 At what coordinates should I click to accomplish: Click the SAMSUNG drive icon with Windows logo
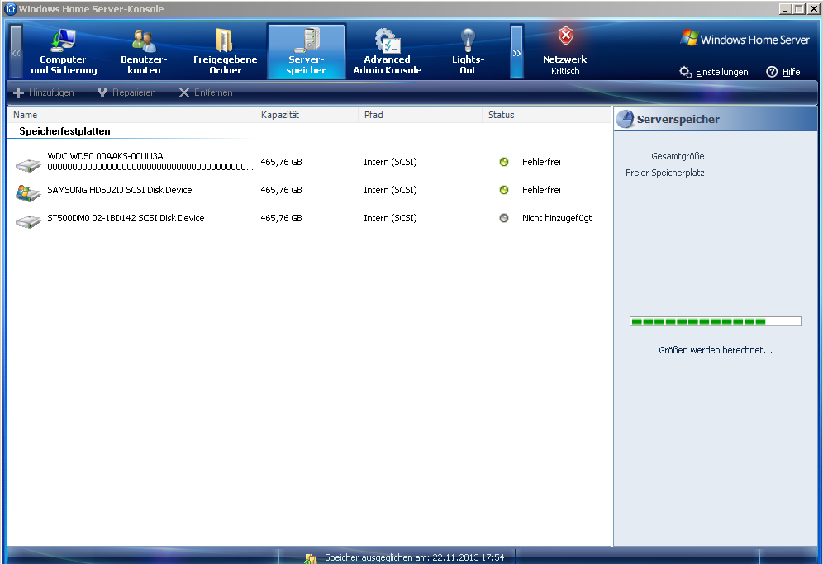(28, 193)
